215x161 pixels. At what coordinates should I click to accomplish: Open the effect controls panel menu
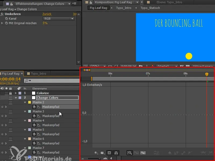pyautogui.click(x=74, y=3)
